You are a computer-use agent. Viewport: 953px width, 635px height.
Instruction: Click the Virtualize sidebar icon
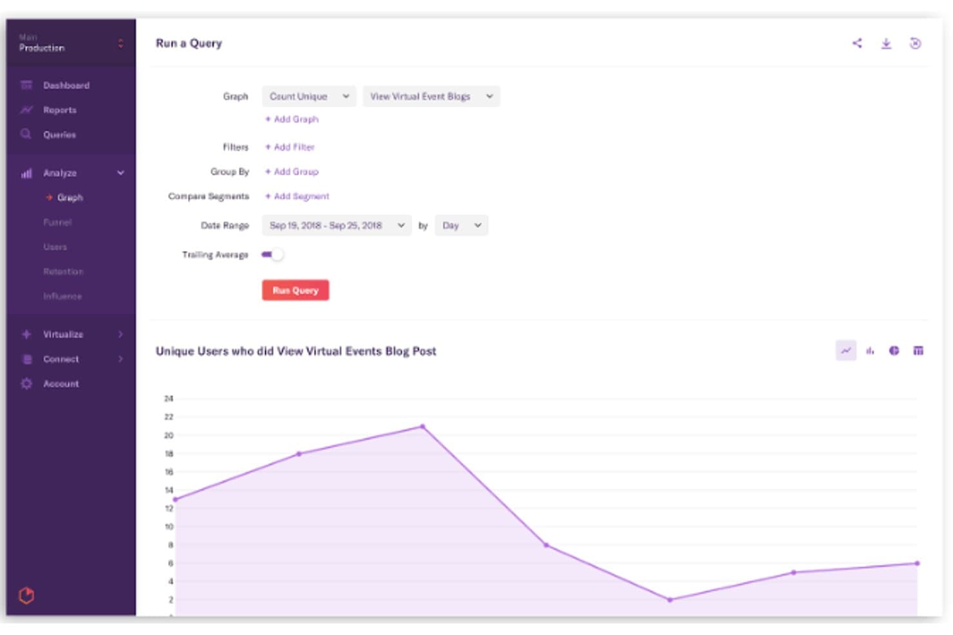pos(26,335)
